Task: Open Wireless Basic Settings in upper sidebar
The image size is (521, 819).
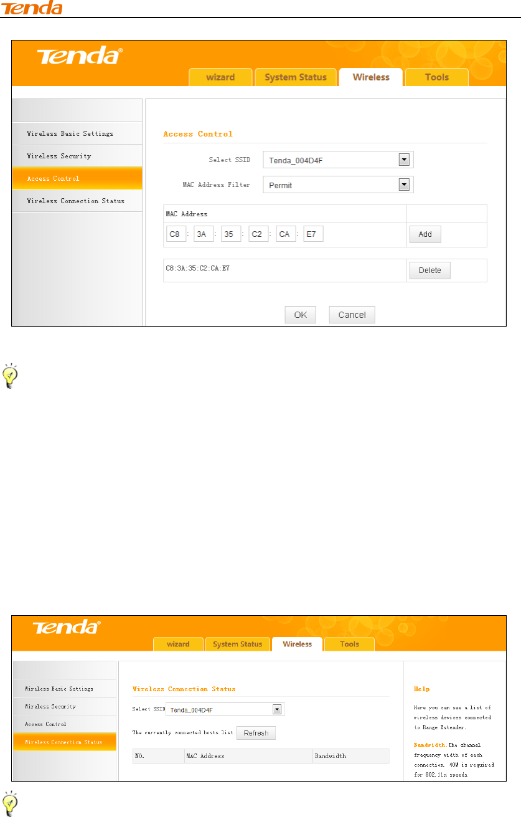Action: (x=77, y=133)
